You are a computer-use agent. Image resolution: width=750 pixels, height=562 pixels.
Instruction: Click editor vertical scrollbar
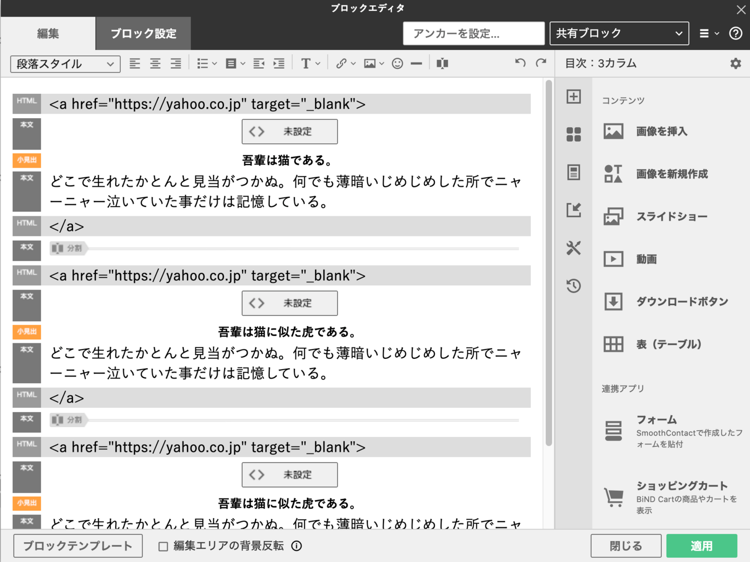click(548, 263)
